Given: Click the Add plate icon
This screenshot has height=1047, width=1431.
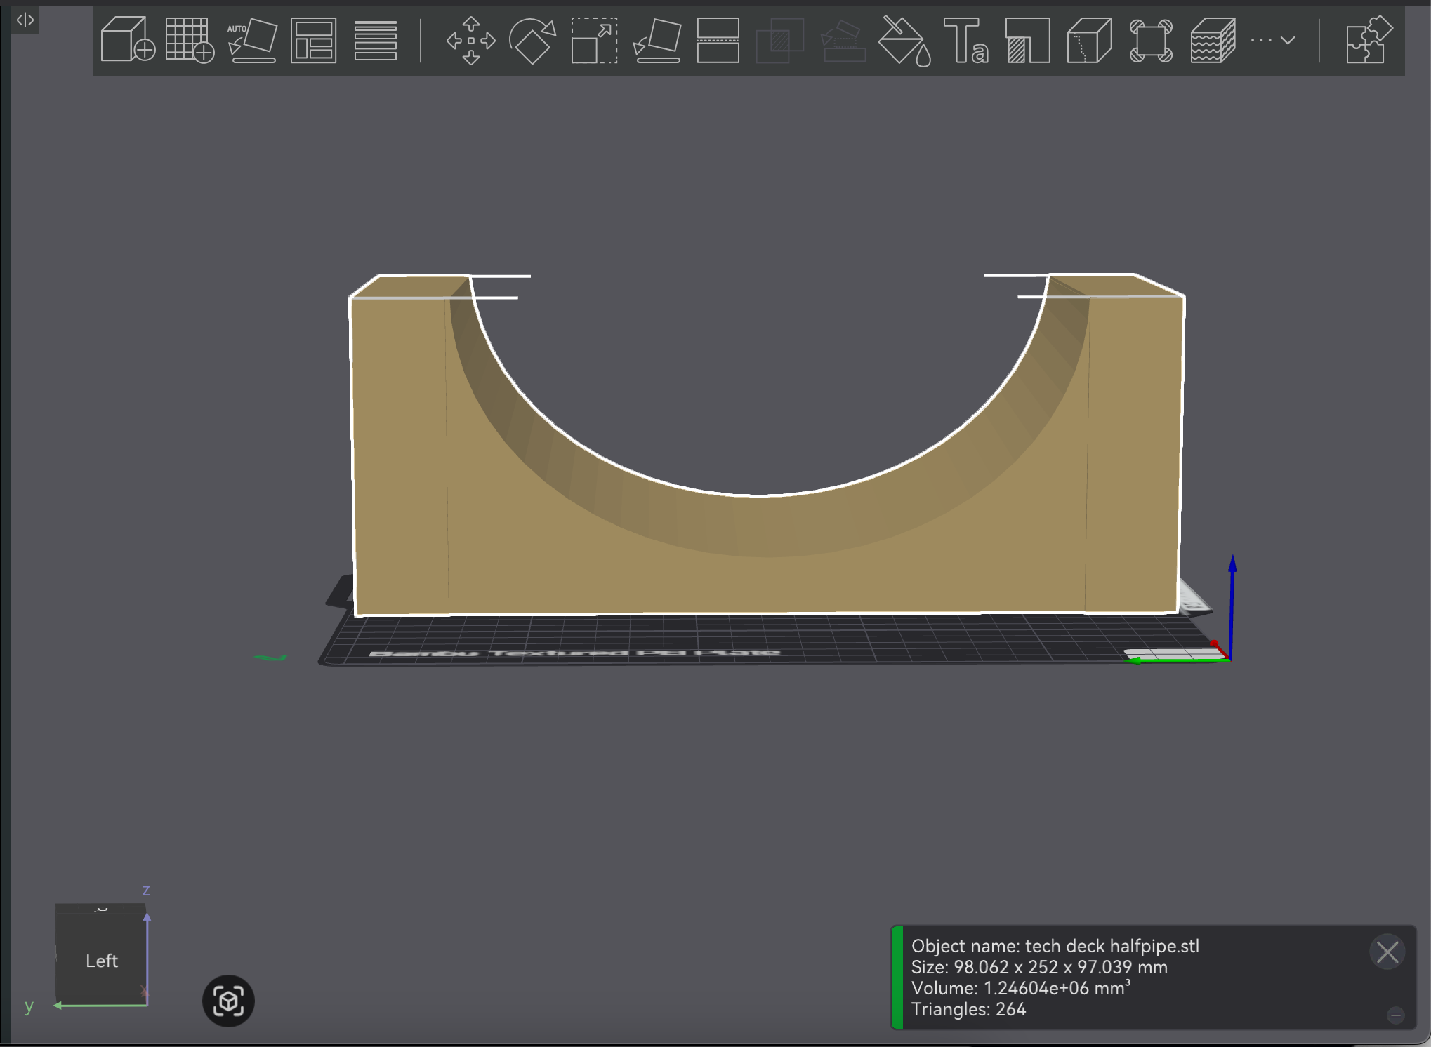Looking at the screenshot, I should (190, 40).
